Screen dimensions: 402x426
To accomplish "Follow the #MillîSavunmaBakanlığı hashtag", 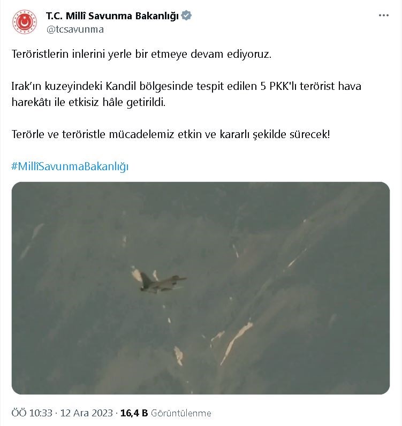I will click(x=70, y=166).
